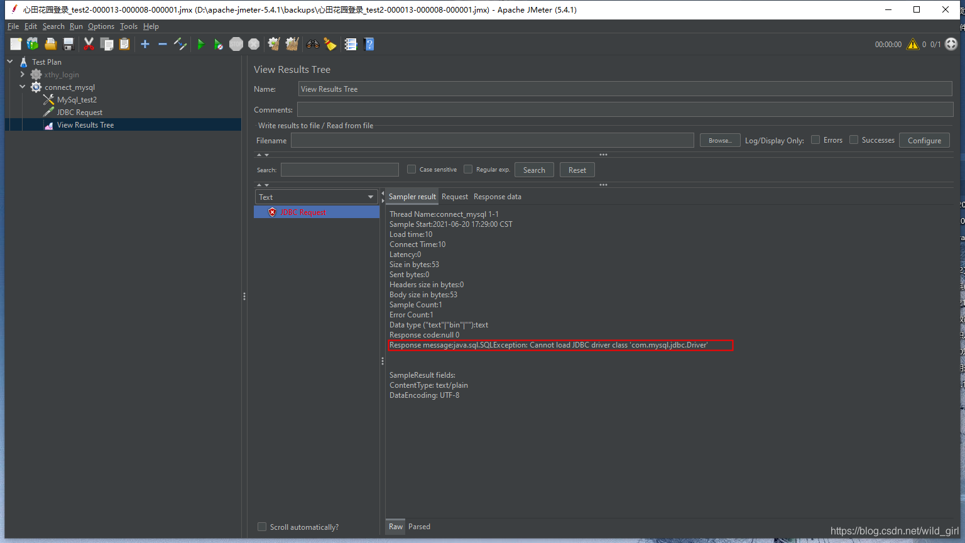Image resolution: width=965 pixels, height=543 pixels.
Task: Open the Options menu
Action: (101, 26)
